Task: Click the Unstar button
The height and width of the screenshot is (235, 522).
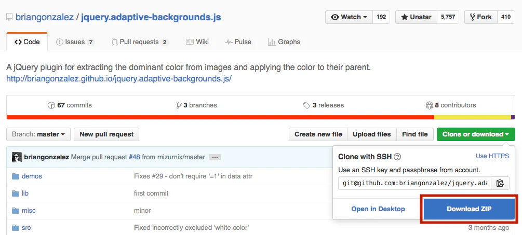Action: point(416,17)
